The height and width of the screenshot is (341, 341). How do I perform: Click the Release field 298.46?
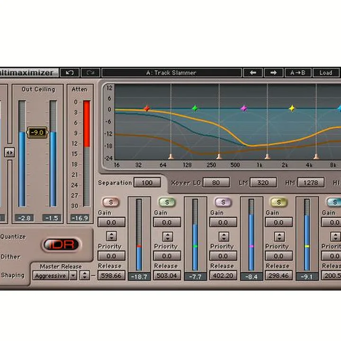(278, 276)
